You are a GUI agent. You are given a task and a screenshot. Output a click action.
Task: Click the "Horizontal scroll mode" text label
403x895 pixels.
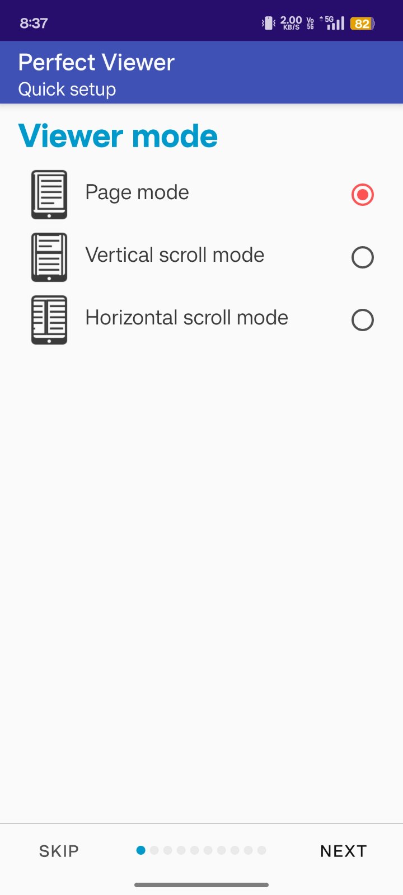coord(186,318)
